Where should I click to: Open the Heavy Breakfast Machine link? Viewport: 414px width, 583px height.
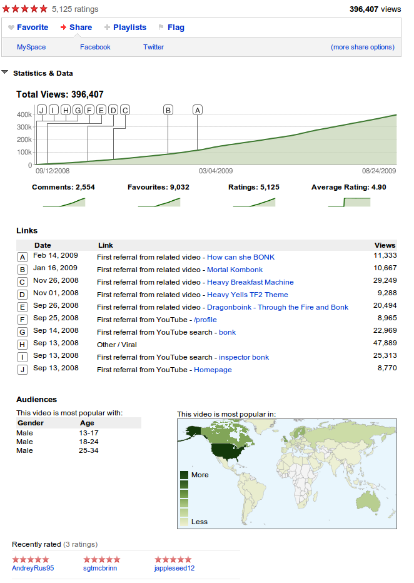250,282
